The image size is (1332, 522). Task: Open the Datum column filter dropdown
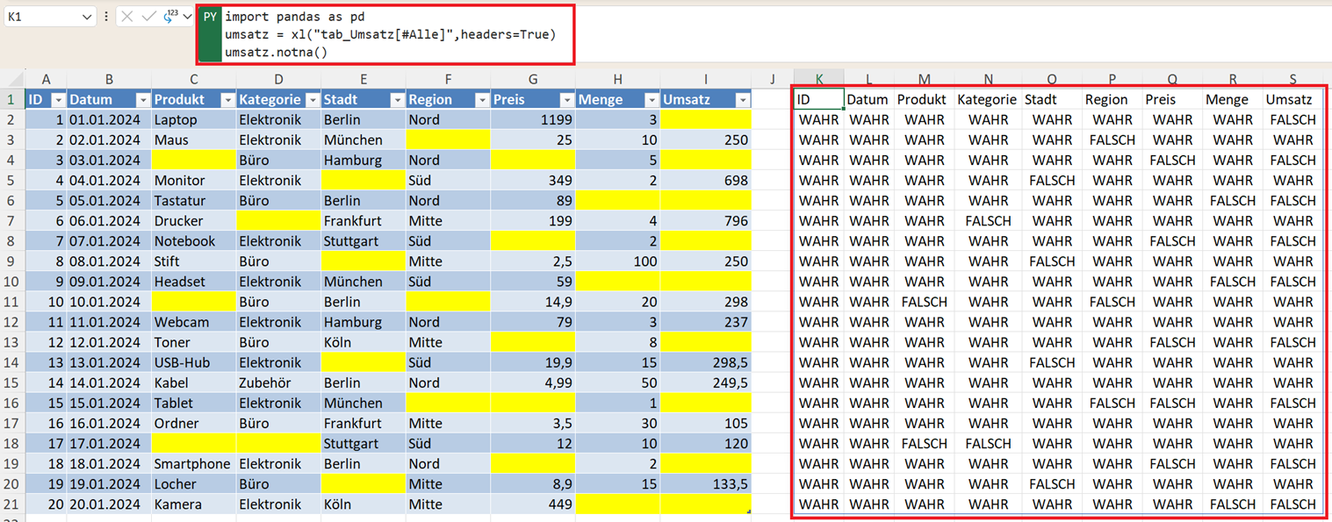141,100
